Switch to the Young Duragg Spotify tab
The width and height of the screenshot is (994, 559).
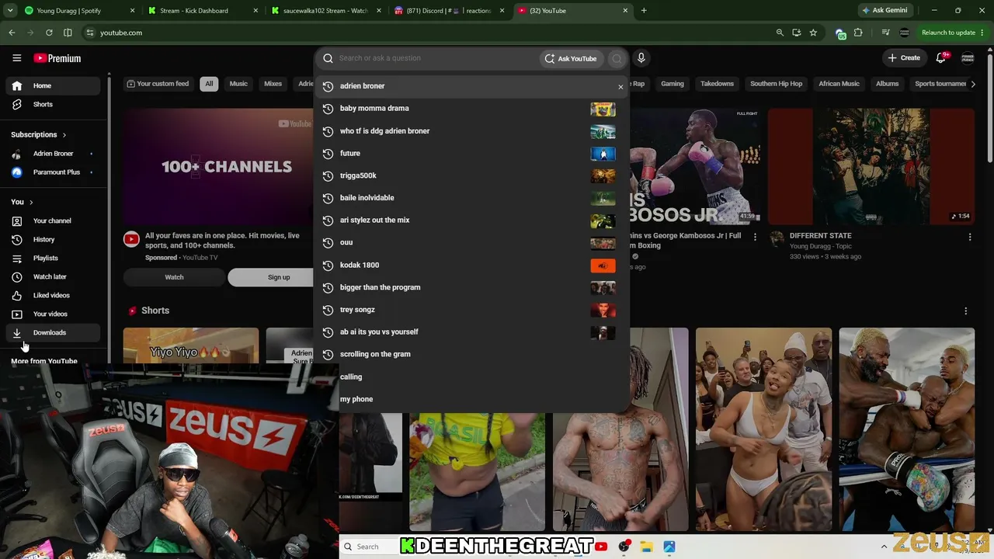(74, 11)
